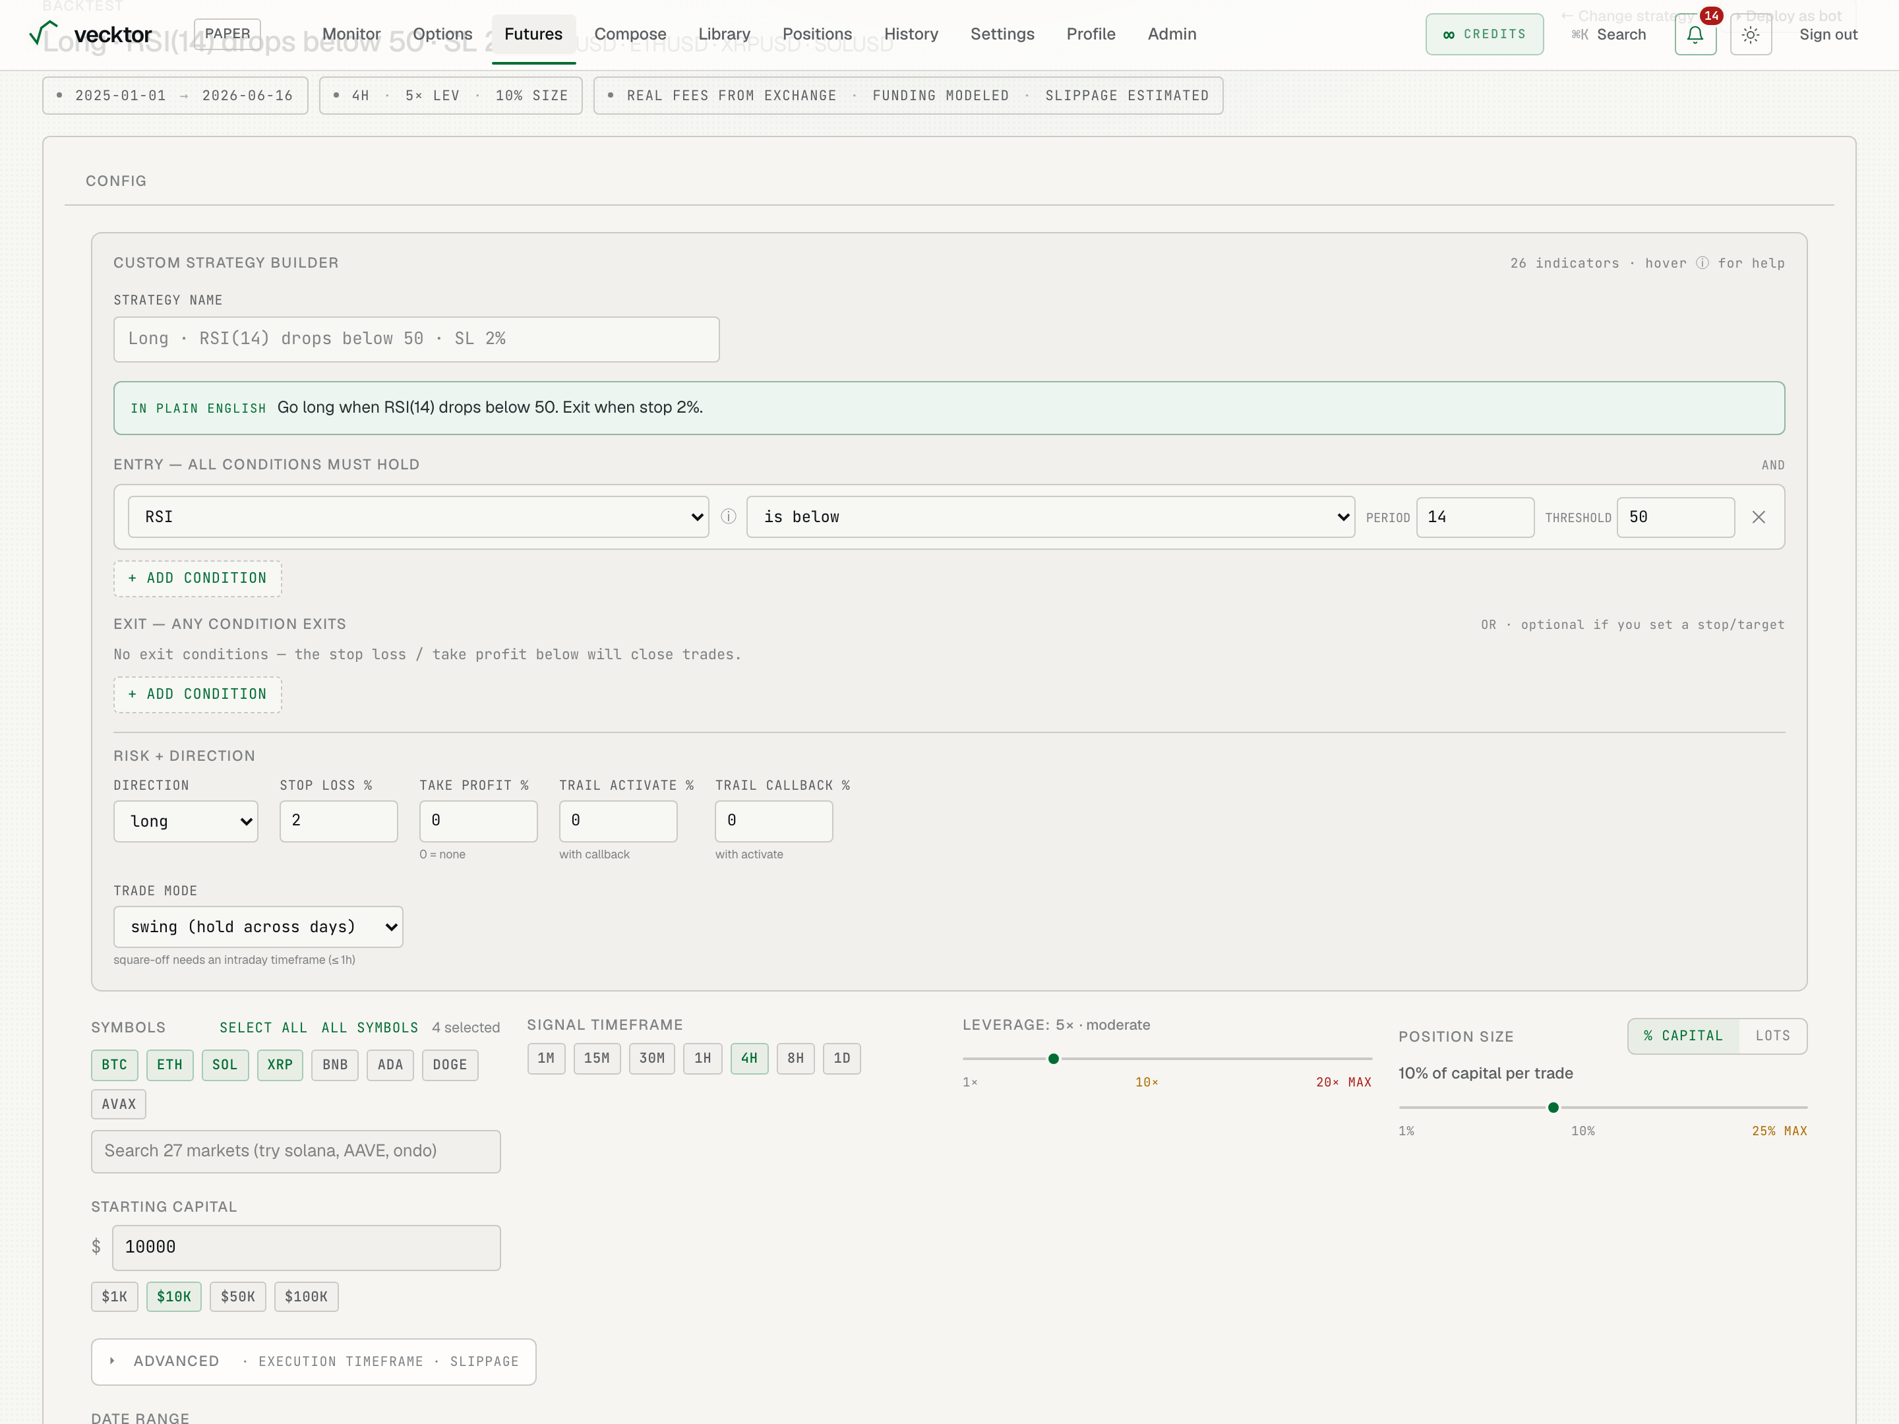
Task: Toggle the SOL symbol chip
Action: coord(225,1064)
